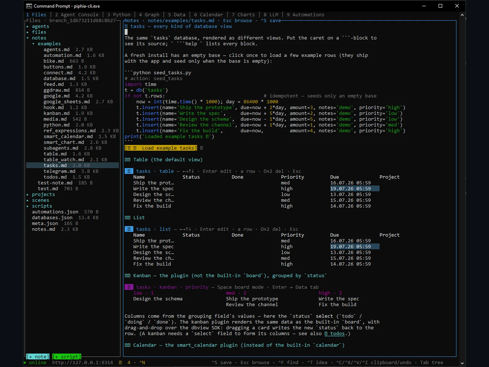This screenshot has width=489, height=367.
Task: Open google_sheets.md in the file tree
Action: click(67, 102)
